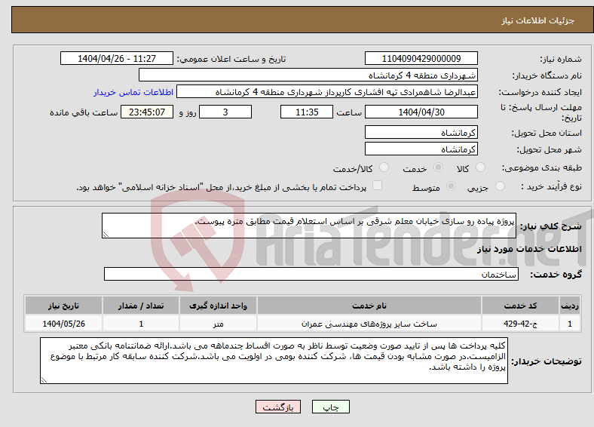Click اطلاعات خدمات مورد نیاز heading
This screenshot has height=427, width=594.
529,249
